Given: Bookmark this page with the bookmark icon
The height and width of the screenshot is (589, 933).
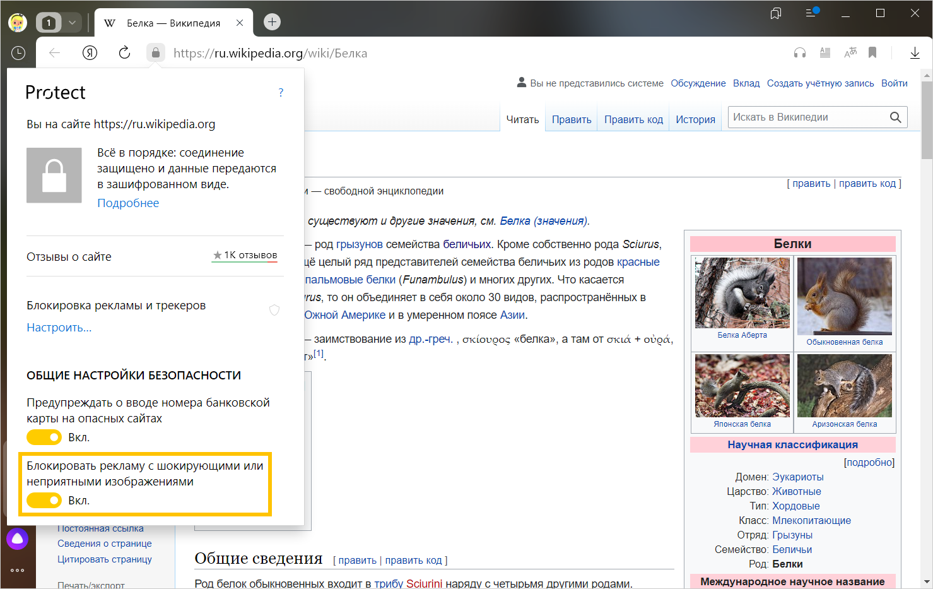Looking at the screenshot, I should point(872,53).
